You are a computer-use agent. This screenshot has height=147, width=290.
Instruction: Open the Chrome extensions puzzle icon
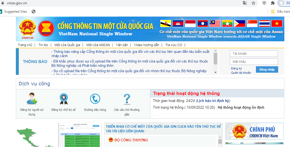(x=273, y=3)
